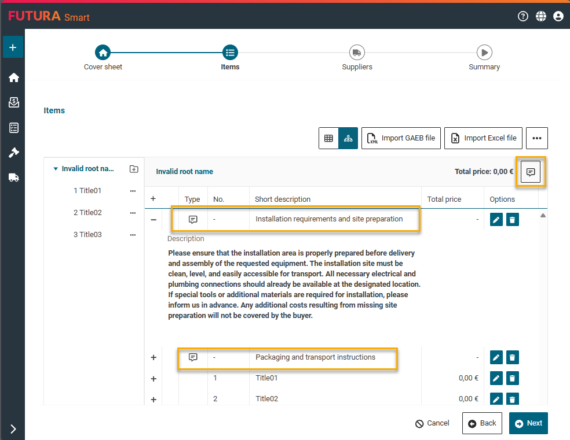Screen dimensions: 570x440
Task: Collapse the Installation requirements row
Action: point(154,220)
